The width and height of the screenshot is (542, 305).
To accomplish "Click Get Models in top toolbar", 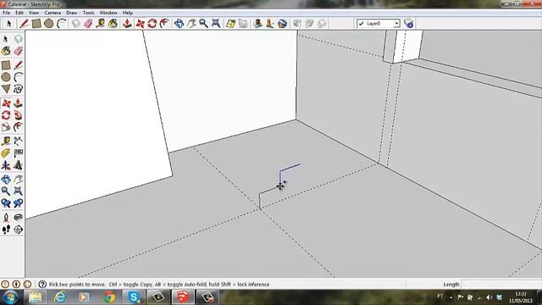I will click(297, 24).
